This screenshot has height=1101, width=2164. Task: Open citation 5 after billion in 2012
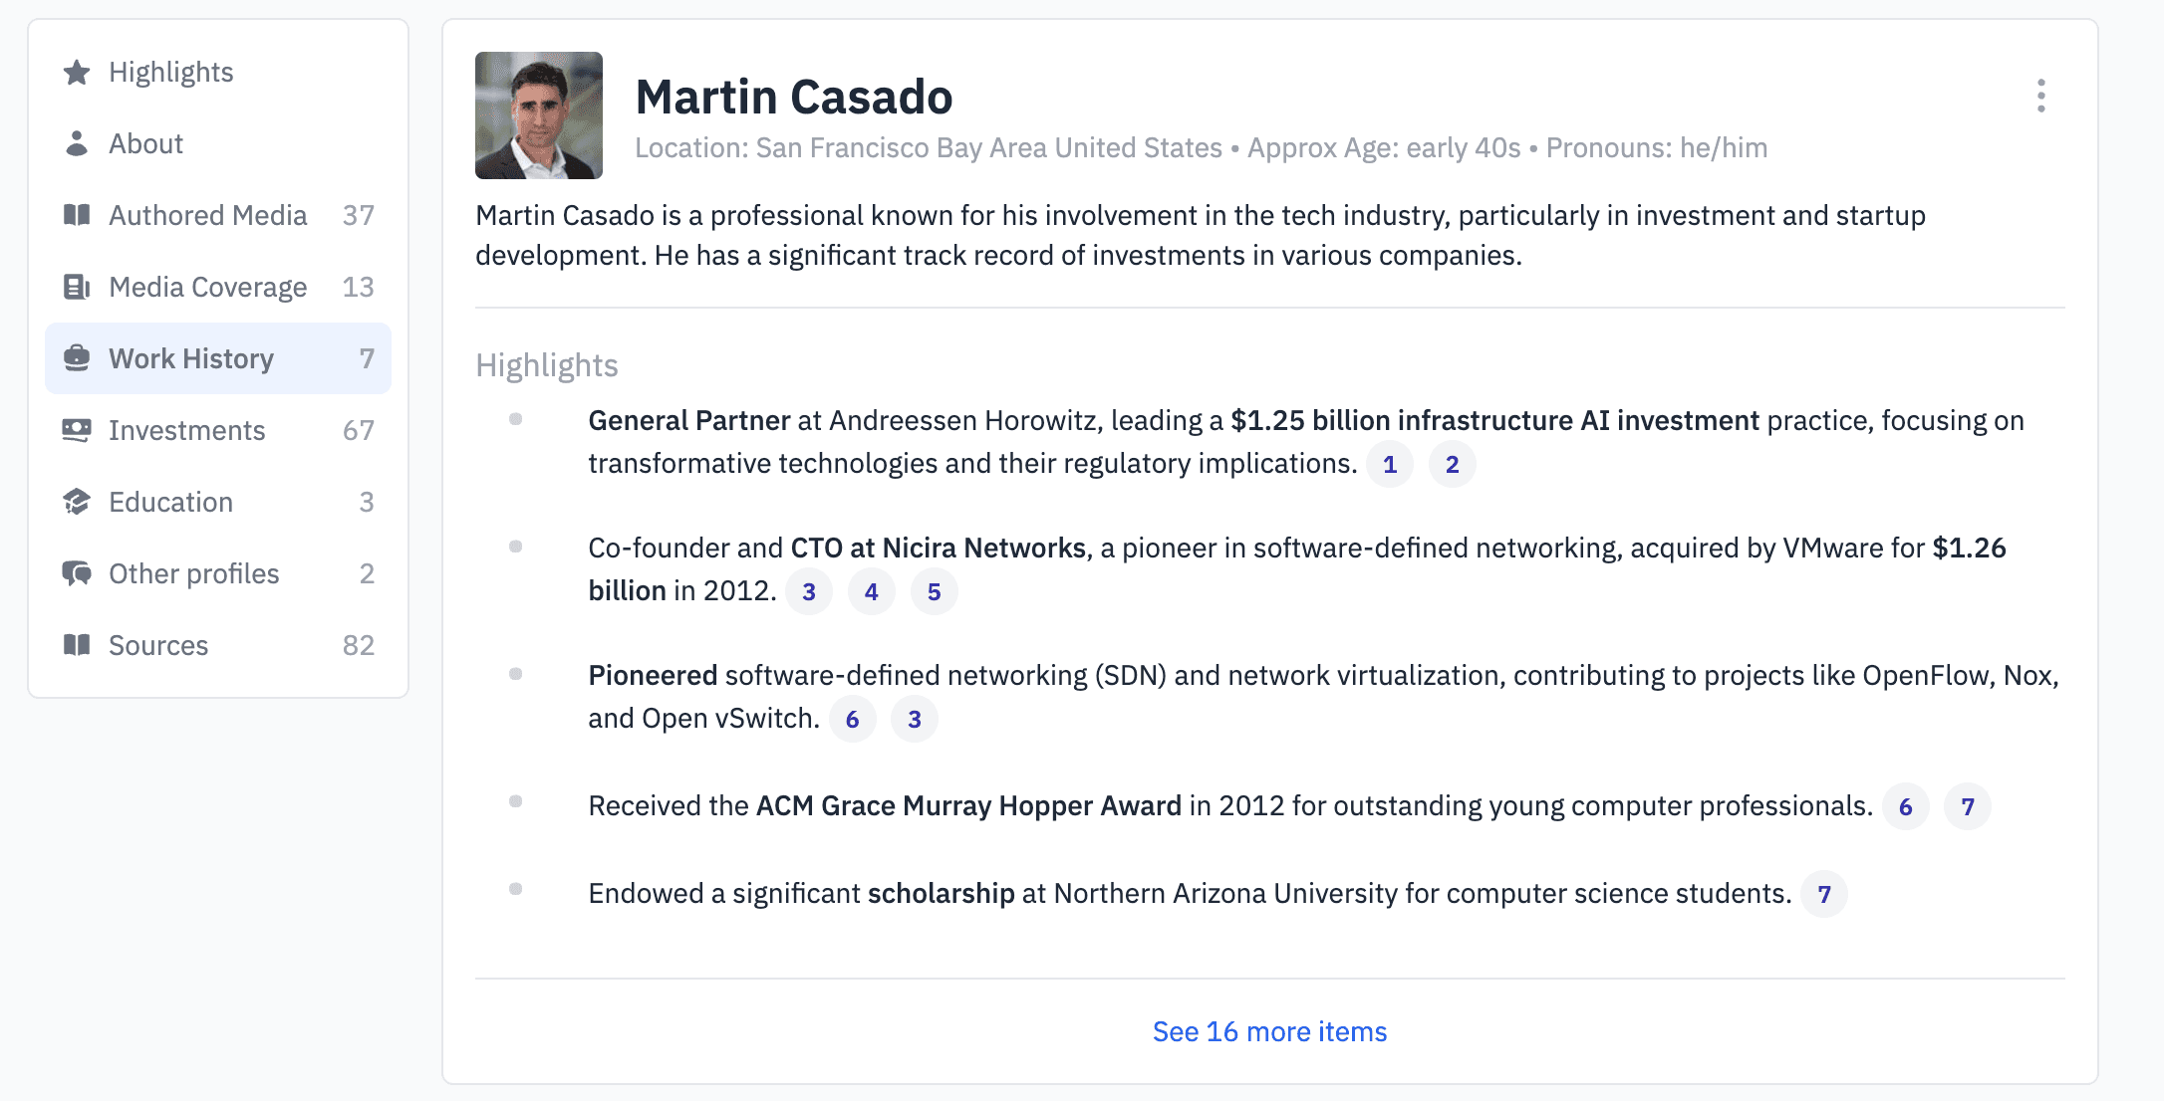934,591
